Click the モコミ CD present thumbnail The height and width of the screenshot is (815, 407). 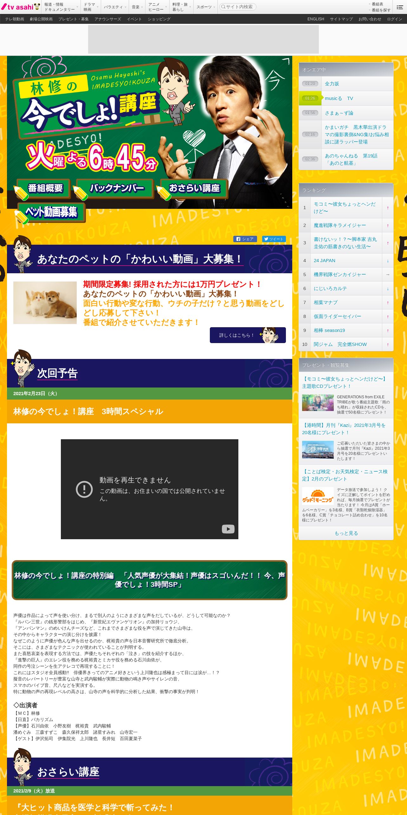tap(318, 403)
